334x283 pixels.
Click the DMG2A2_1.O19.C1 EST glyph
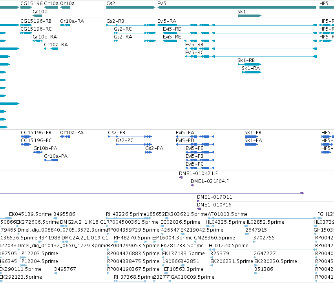65,242
